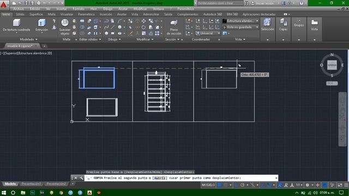Open the Archivo menu
349x196 pixels.
pyautogui.click(x=19, y=9)
